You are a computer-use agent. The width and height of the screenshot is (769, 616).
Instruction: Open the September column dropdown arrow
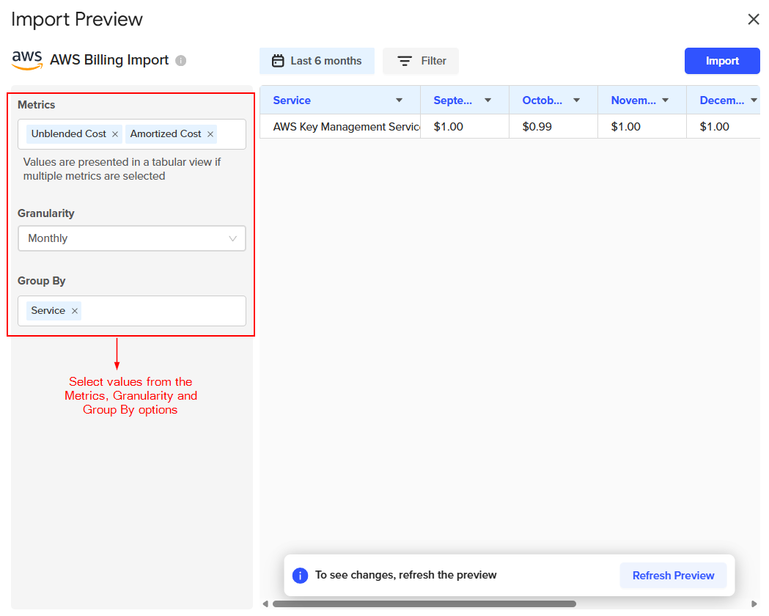[x=487, y=100]
